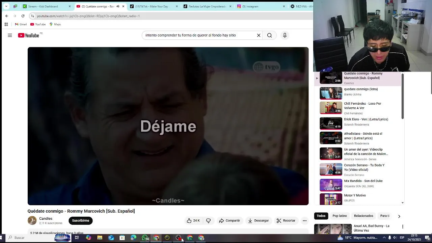This screenshot has height=243, width=432.
Task: Clip the video with Recortar
Action: pyautogui.click(x=286, y=221)
